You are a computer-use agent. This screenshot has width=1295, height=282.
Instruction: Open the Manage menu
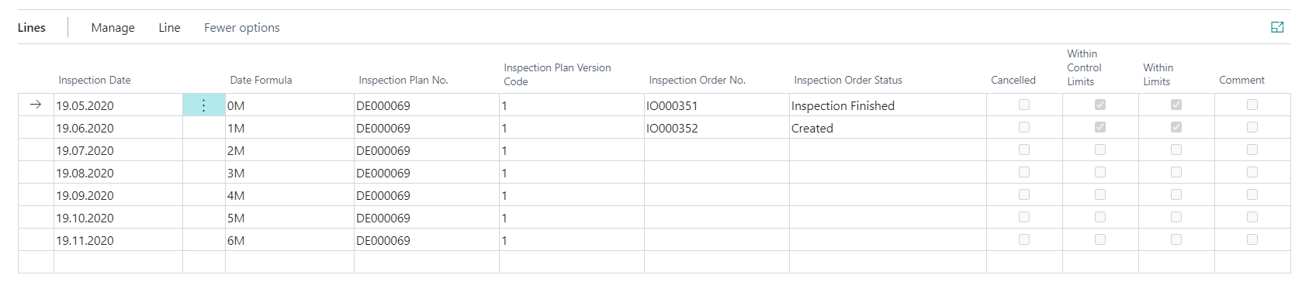click(x=113, y=28)
